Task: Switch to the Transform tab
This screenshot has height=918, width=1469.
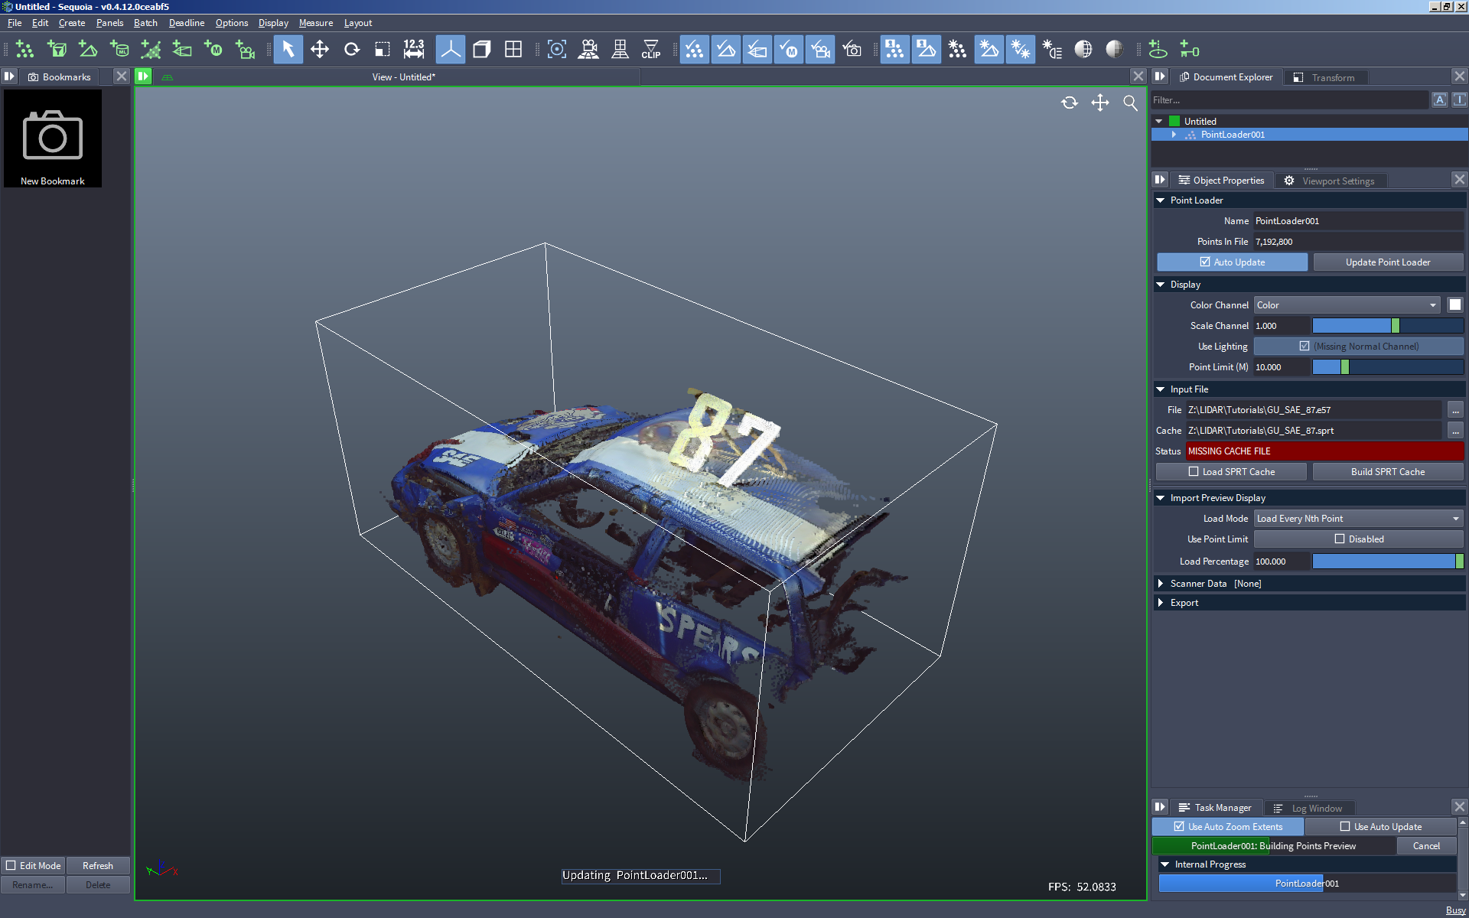Action: coord(1324,77)
